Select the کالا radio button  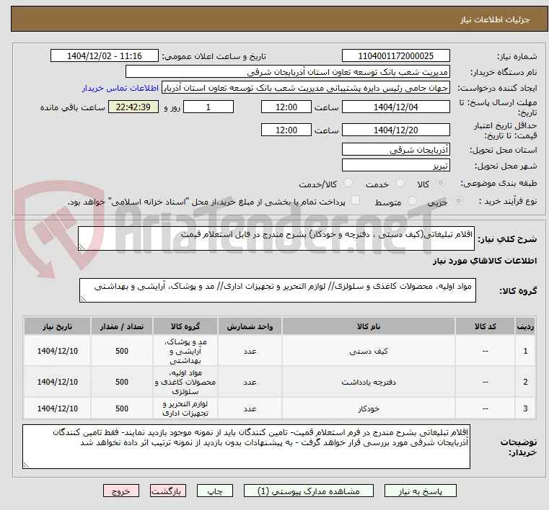441,183
